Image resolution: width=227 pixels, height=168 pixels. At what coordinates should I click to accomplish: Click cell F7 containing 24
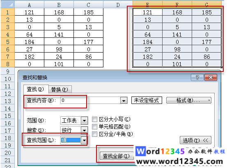point(177,56)
